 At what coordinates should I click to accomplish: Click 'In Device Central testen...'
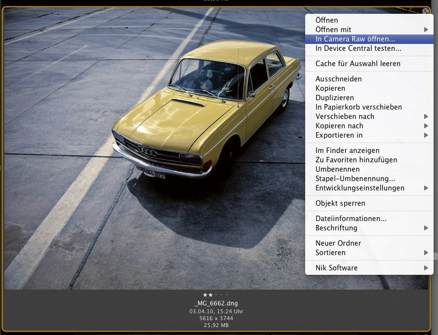tap(358, 48)
